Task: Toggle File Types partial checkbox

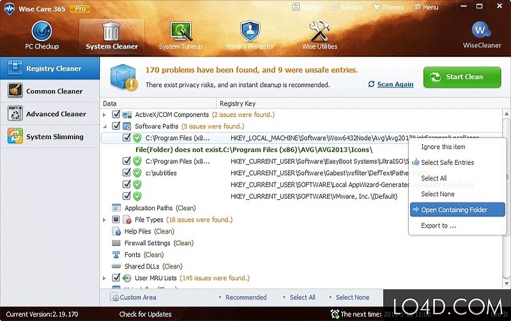Action: [x=116, y=220]
